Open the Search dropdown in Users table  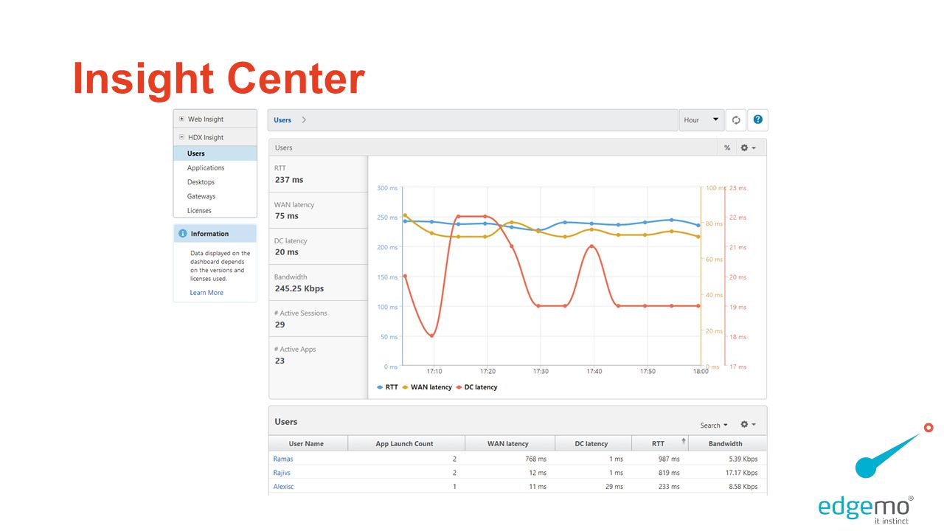tap(714, 426)
